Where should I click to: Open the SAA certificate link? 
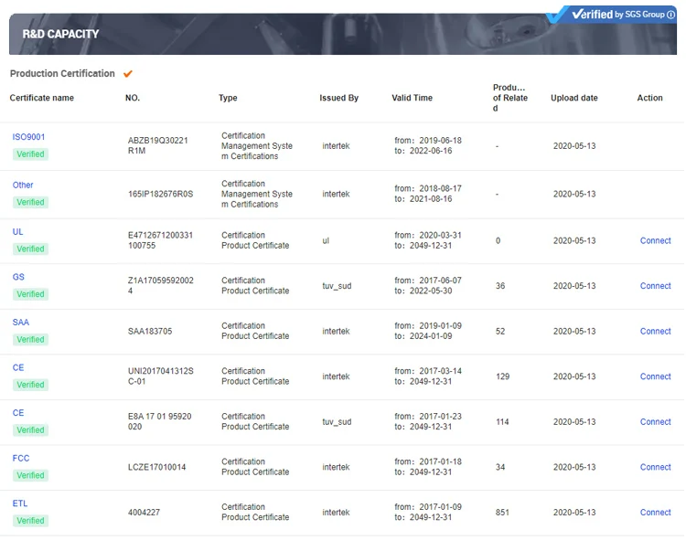(20, 323)
